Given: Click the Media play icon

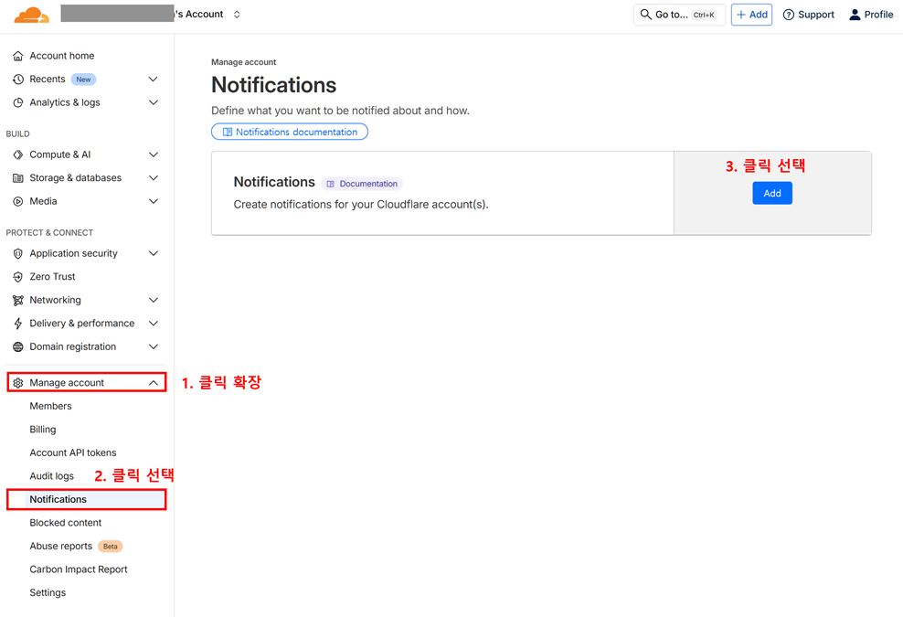Looking at the screenshot, I should pyautogui.click(x=18, y=201).
